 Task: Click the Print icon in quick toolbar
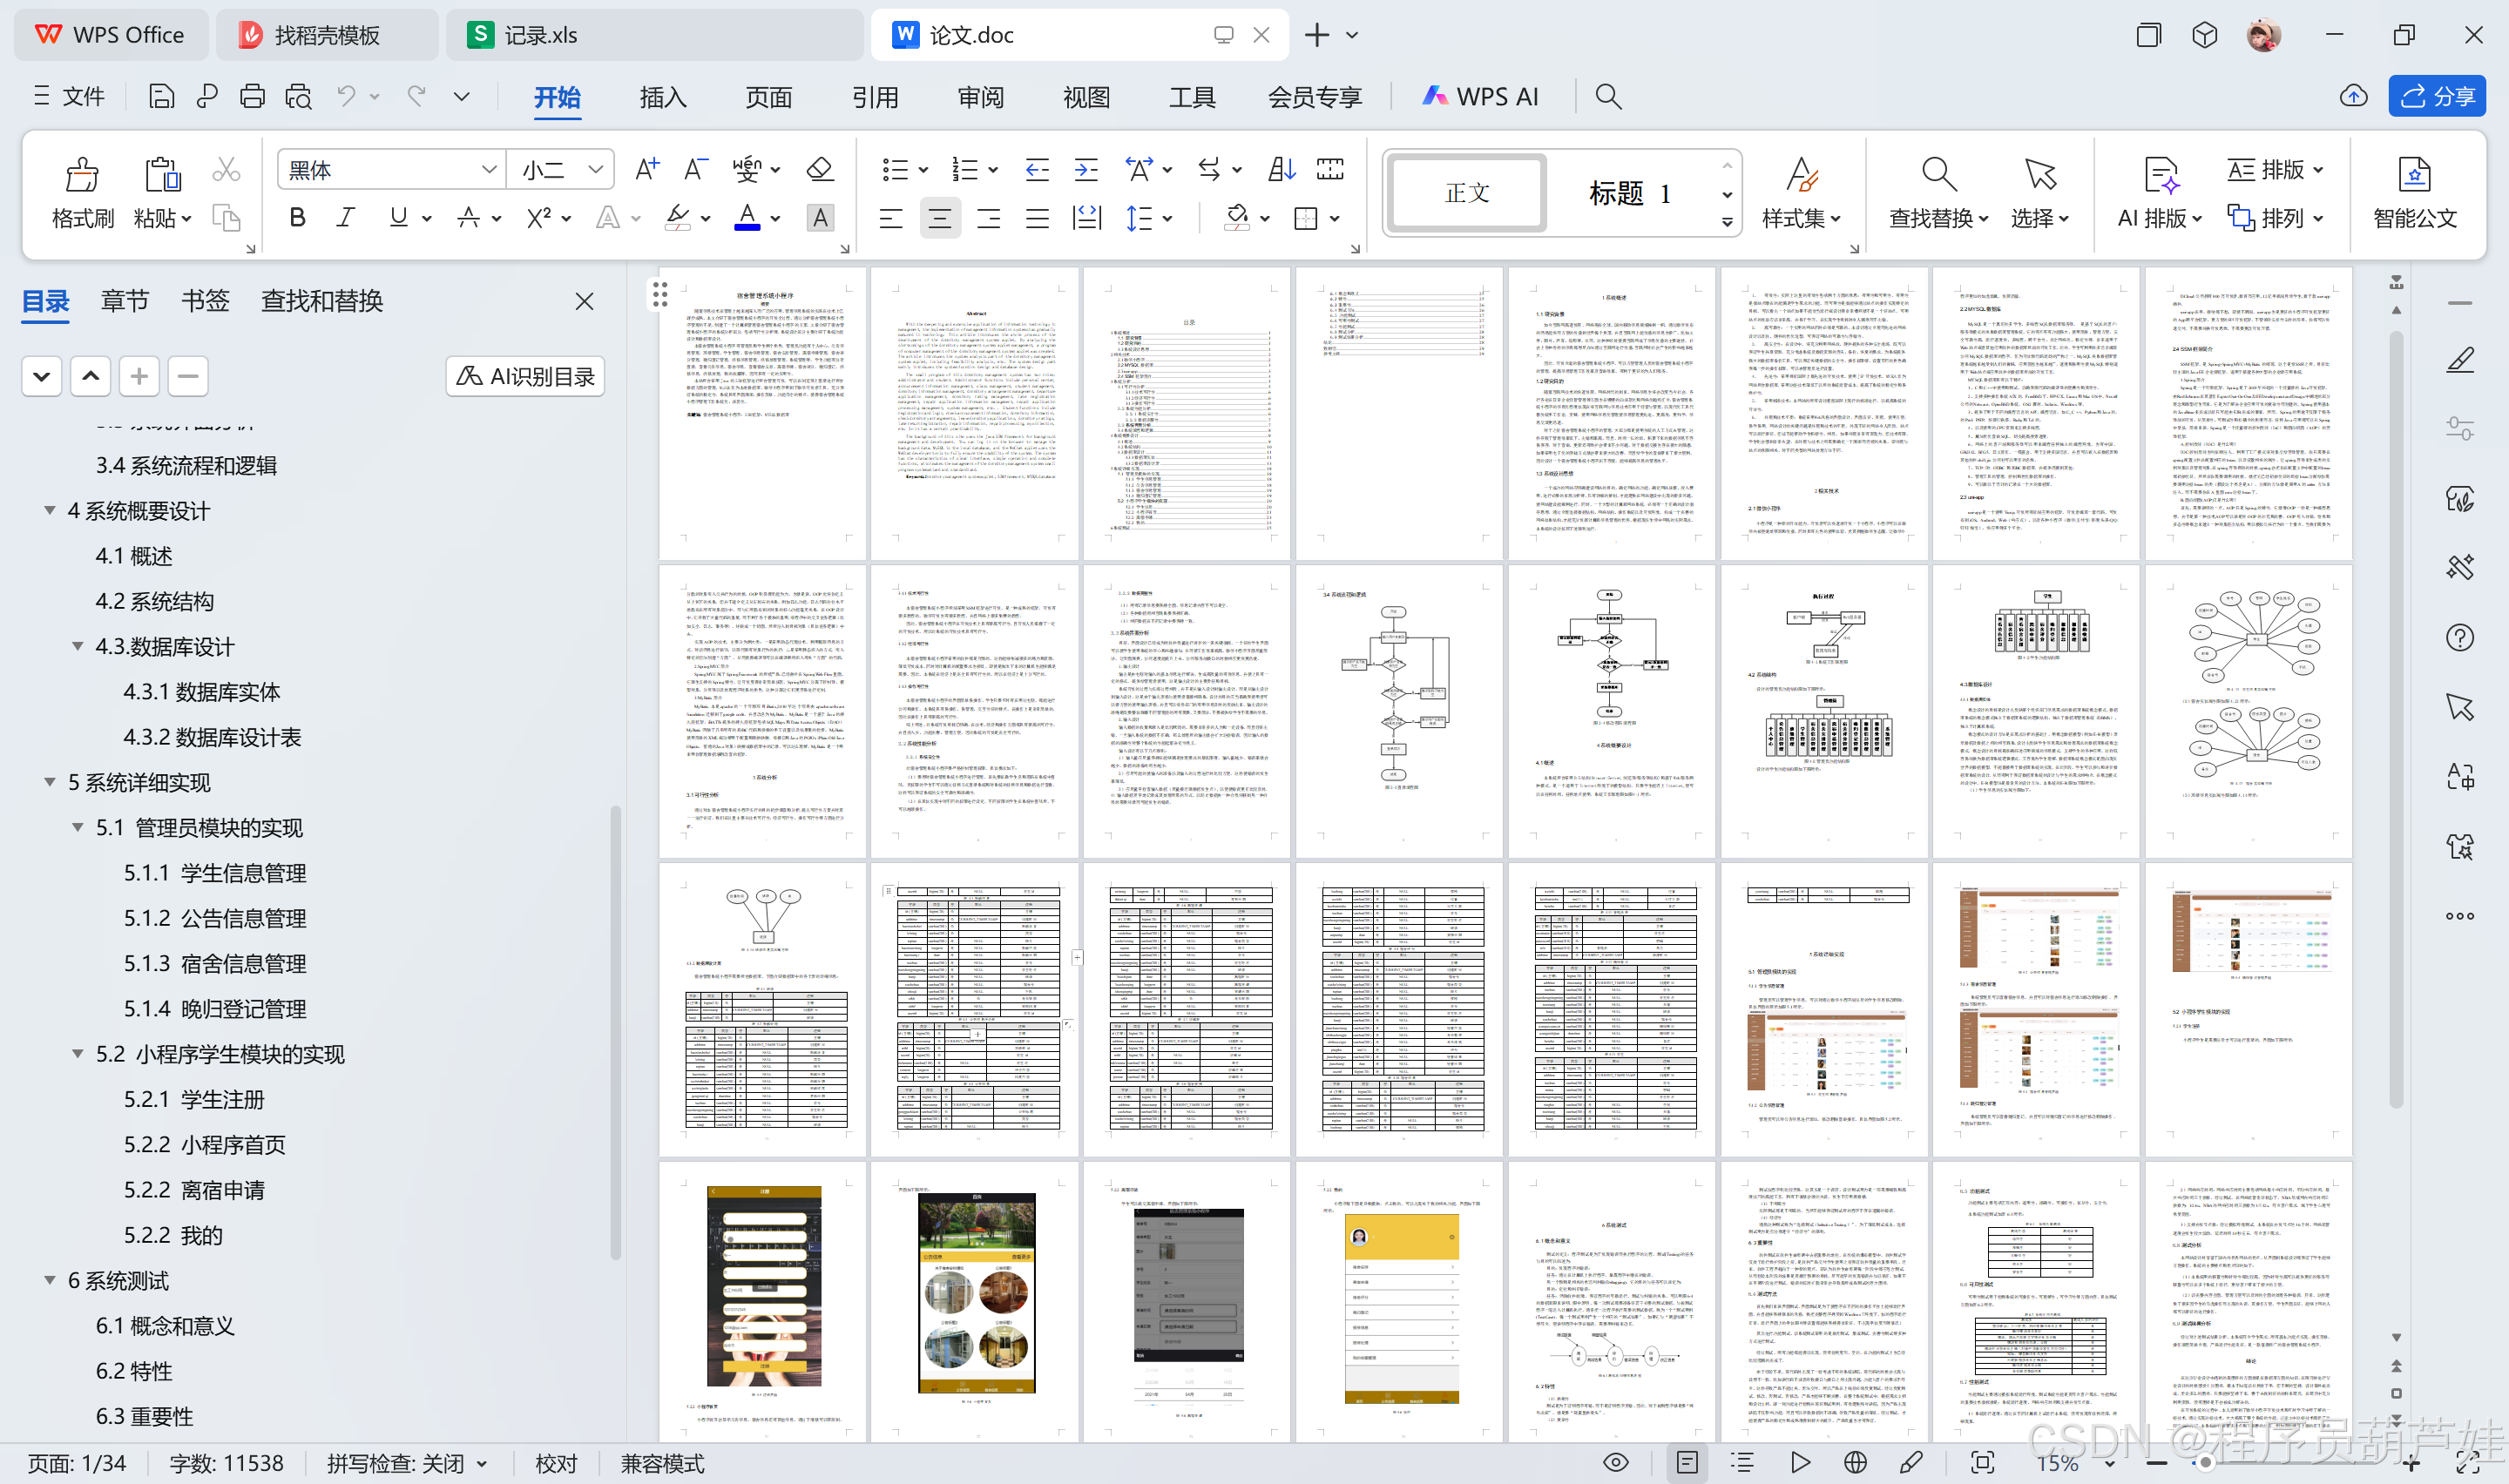coord(252,96)
